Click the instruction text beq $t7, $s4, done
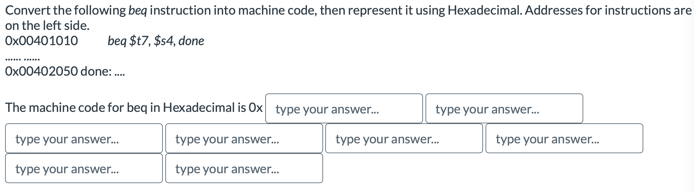This screenshot has height=192, width=694. [155, 41]
